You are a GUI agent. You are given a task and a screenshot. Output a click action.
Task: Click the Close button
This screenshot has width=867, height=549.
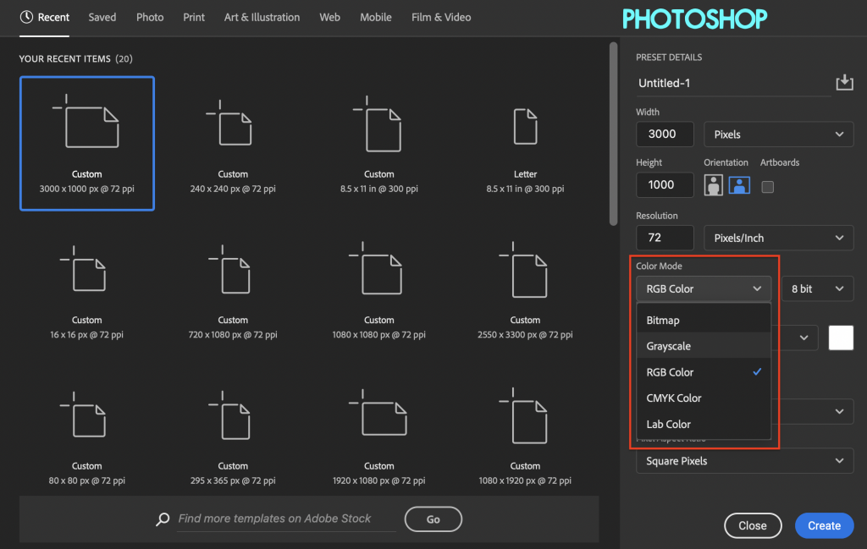coord(753,526)
